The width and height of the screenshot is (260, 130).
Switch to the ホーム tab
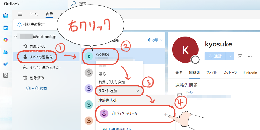click(33, 14)
